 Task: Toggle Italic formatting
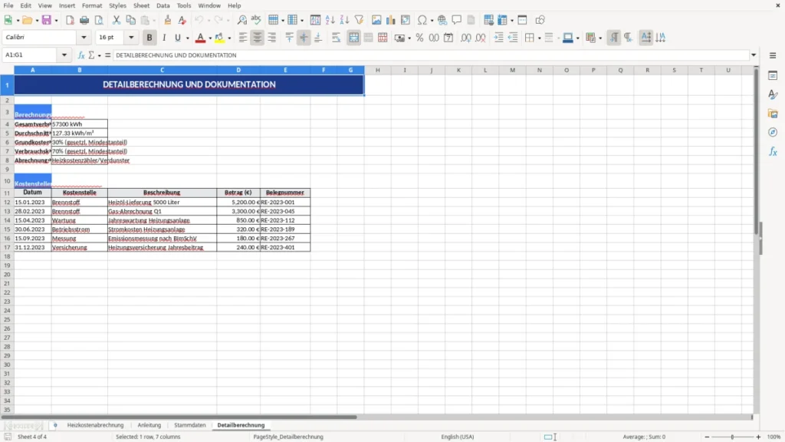pos(164,38)
